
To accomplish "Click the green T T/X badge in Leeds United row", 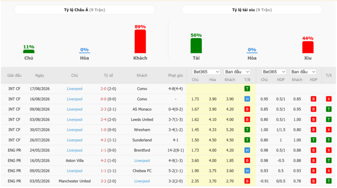I will 329,119.
